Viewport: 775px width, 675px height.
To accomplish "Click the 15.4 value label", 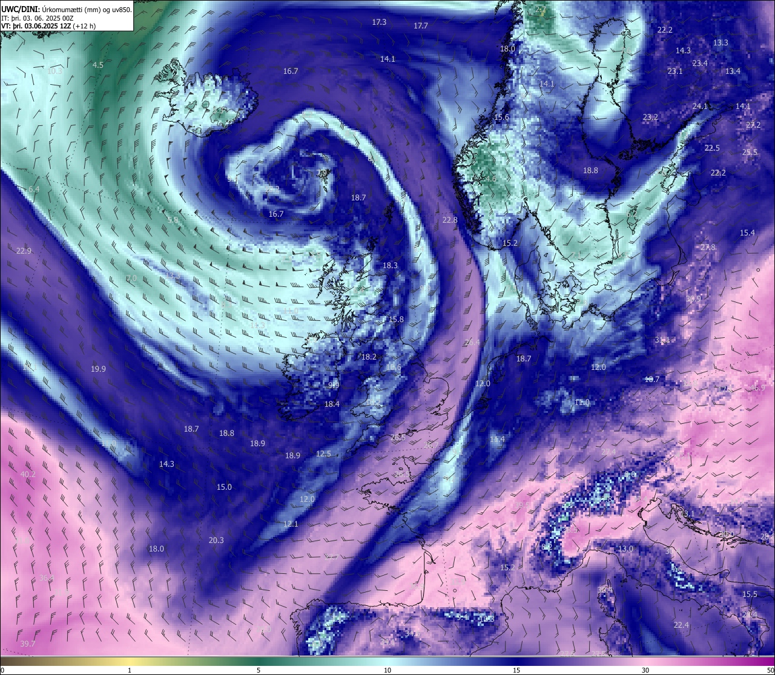I will (747, 233).
